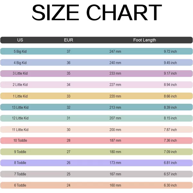
Task: Select the 180 mm foot length
Action: tap(115, 152)
